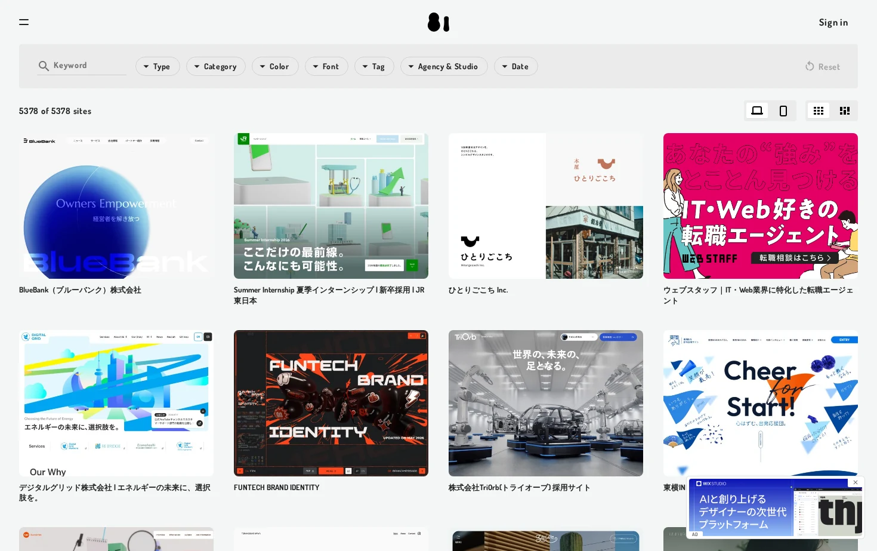Click the FUNTECH BRAND IDENTITY title link

point(277,488)
